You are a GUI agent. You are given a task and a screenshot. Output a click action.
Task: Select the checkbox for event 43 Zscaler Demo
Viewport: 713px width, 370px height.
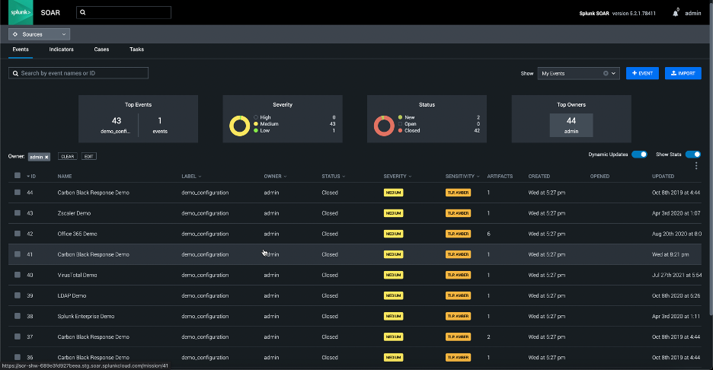point(18,213)
